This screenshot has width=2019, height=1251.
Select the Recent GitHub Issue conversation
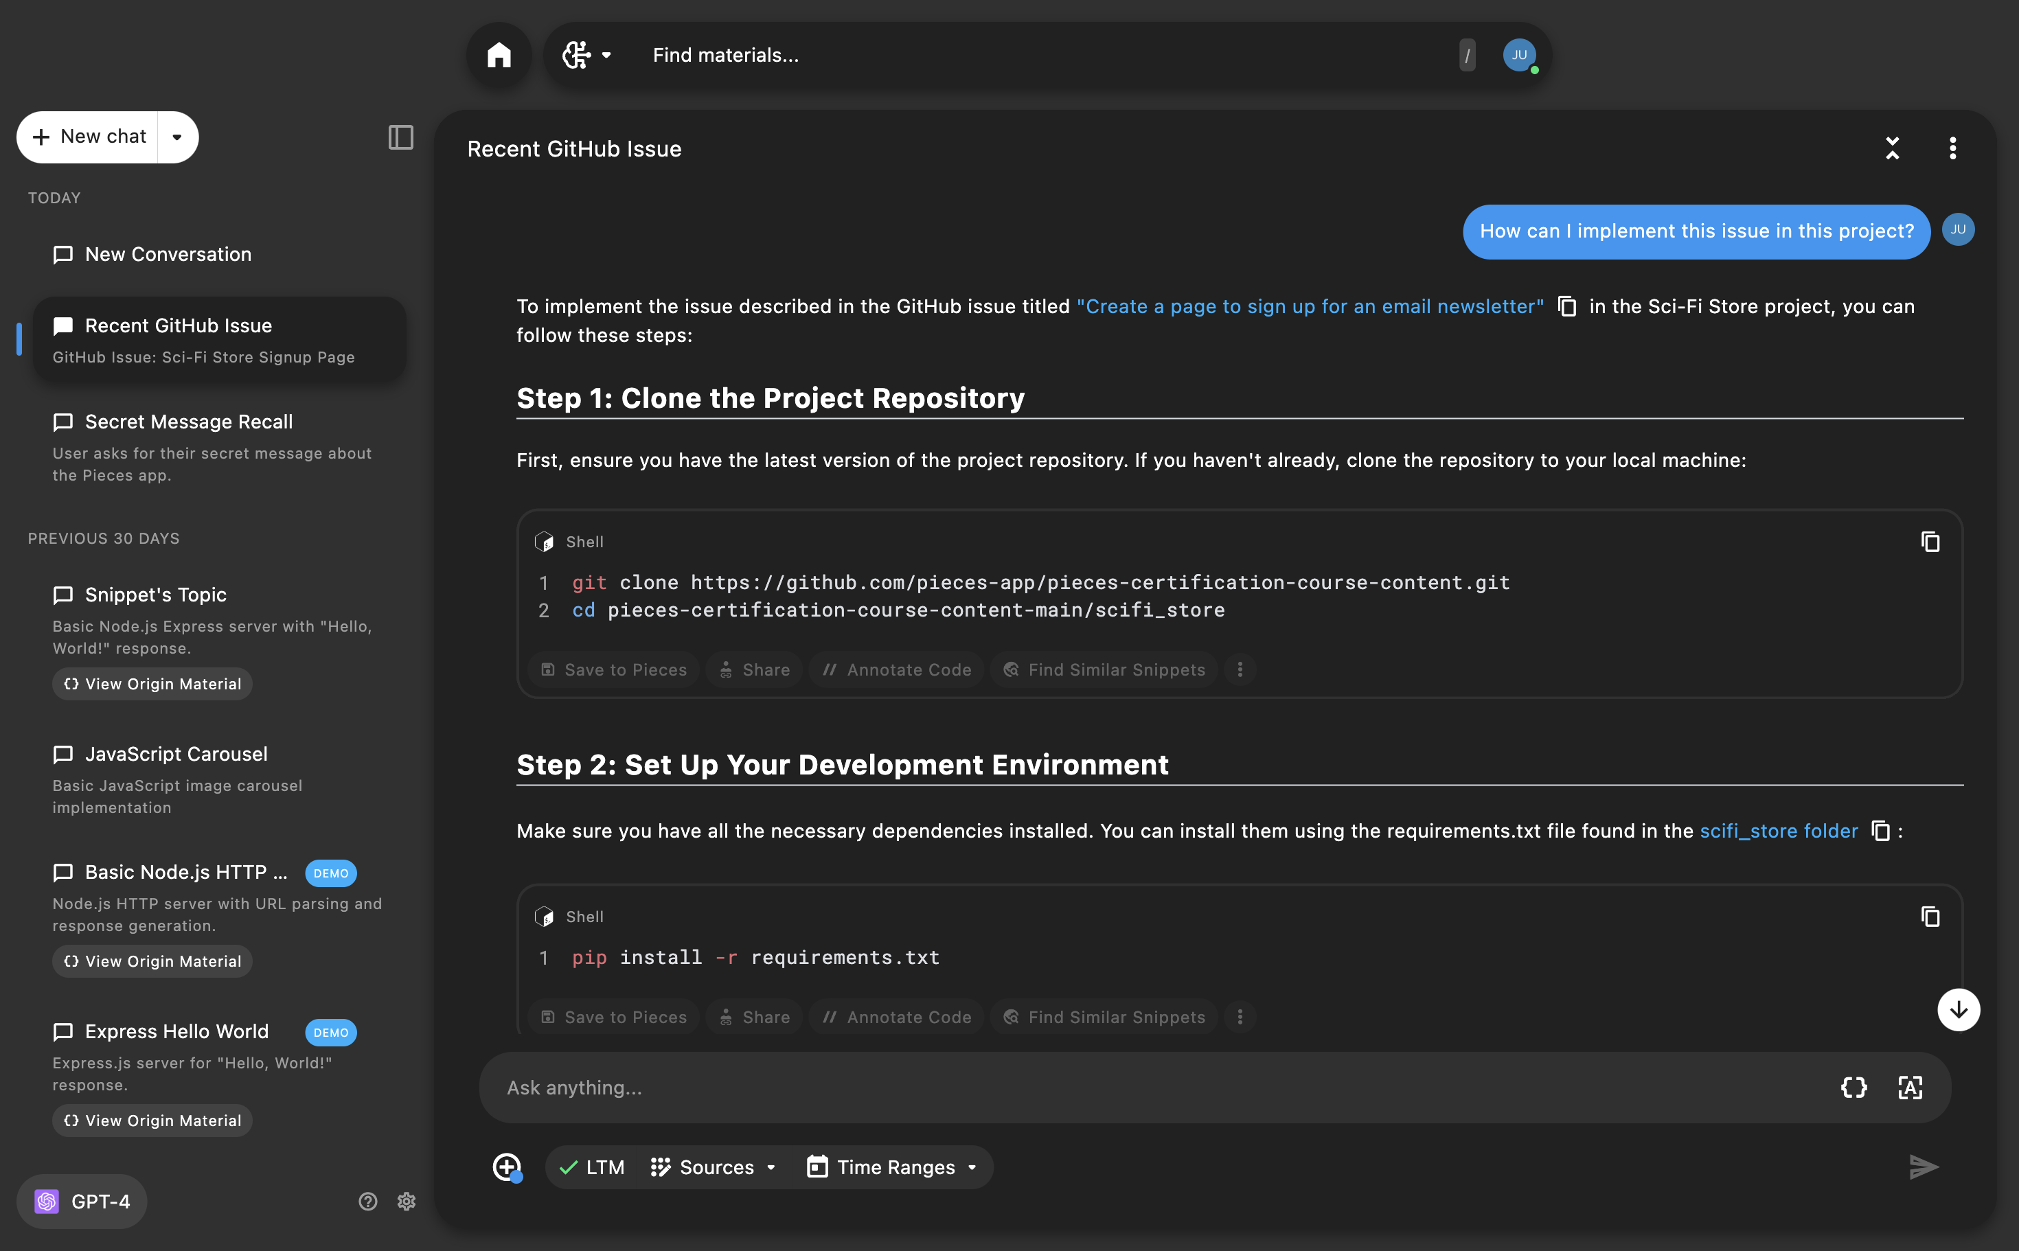[219, 339]
